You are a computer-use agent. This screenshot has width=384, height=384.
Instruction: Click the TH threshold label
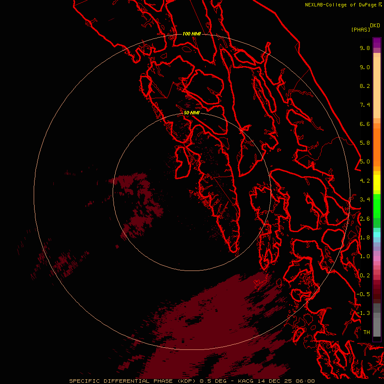tap(367, 332)
